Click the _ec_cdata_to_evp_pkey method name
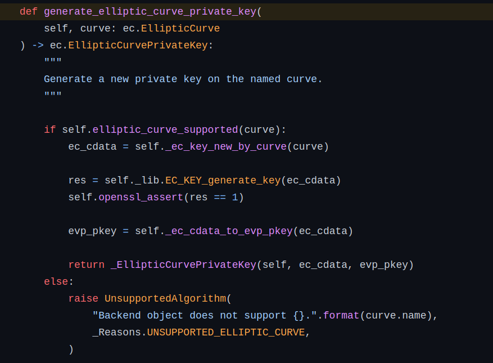The image size is (493, 363). pos(229,231)
